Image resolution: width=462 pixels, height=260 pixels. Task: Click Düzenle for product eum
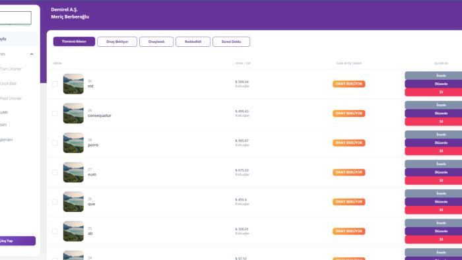[x=434, y=172]
